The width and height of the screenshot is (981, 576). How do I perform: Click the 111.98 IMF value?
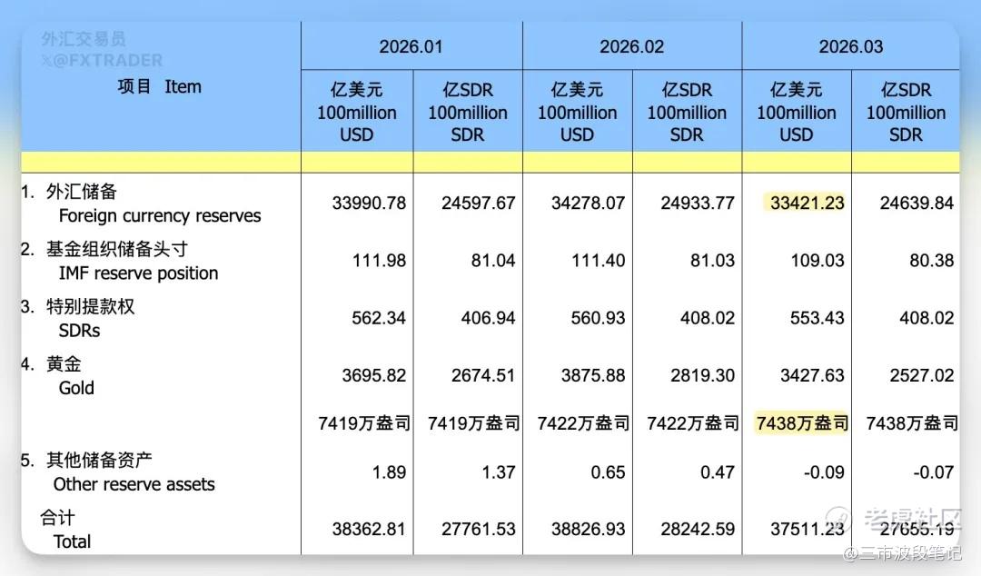click(x=379, y=261)
